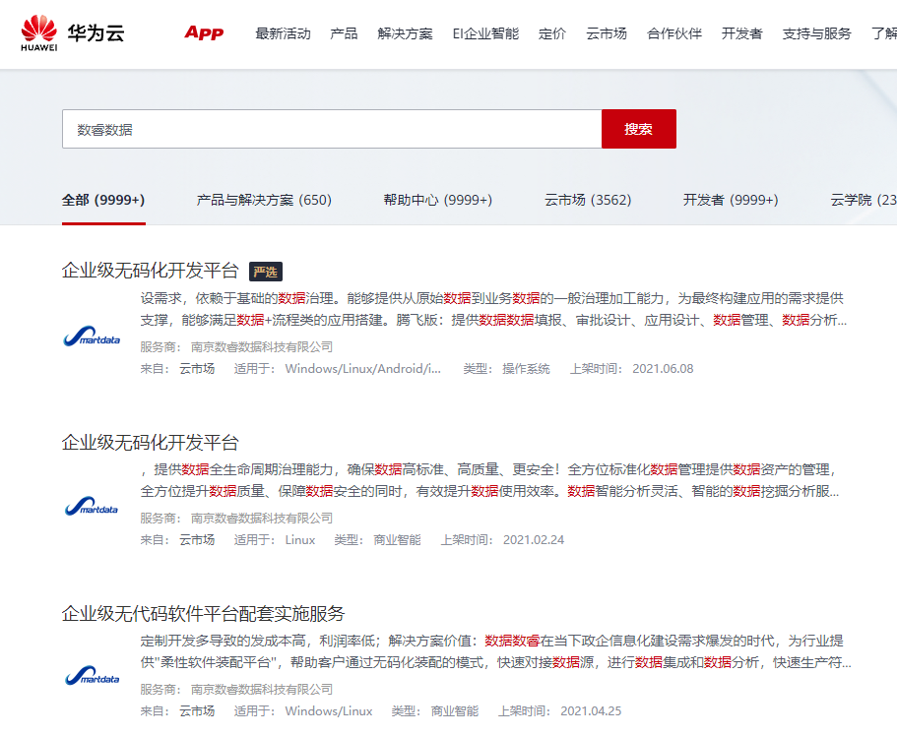
Task: Open 企业级无码化开发平台 result listed 2021.02.24
Action: [x=150, y=442]
